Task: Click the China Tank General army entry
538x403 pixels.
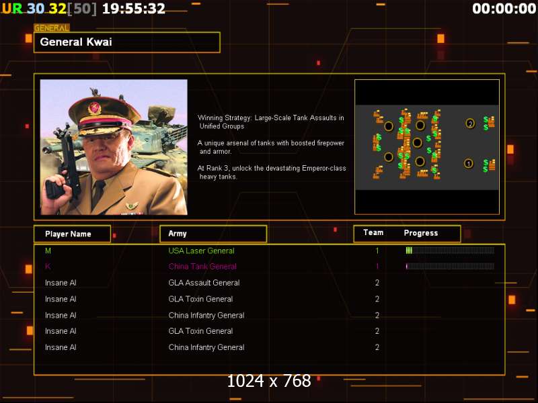Action: [x=202, y=267]
